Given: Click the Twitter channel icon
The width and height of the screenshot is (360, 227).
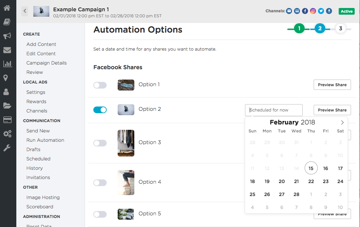Looking at the screenshot, I should (321, 11).
